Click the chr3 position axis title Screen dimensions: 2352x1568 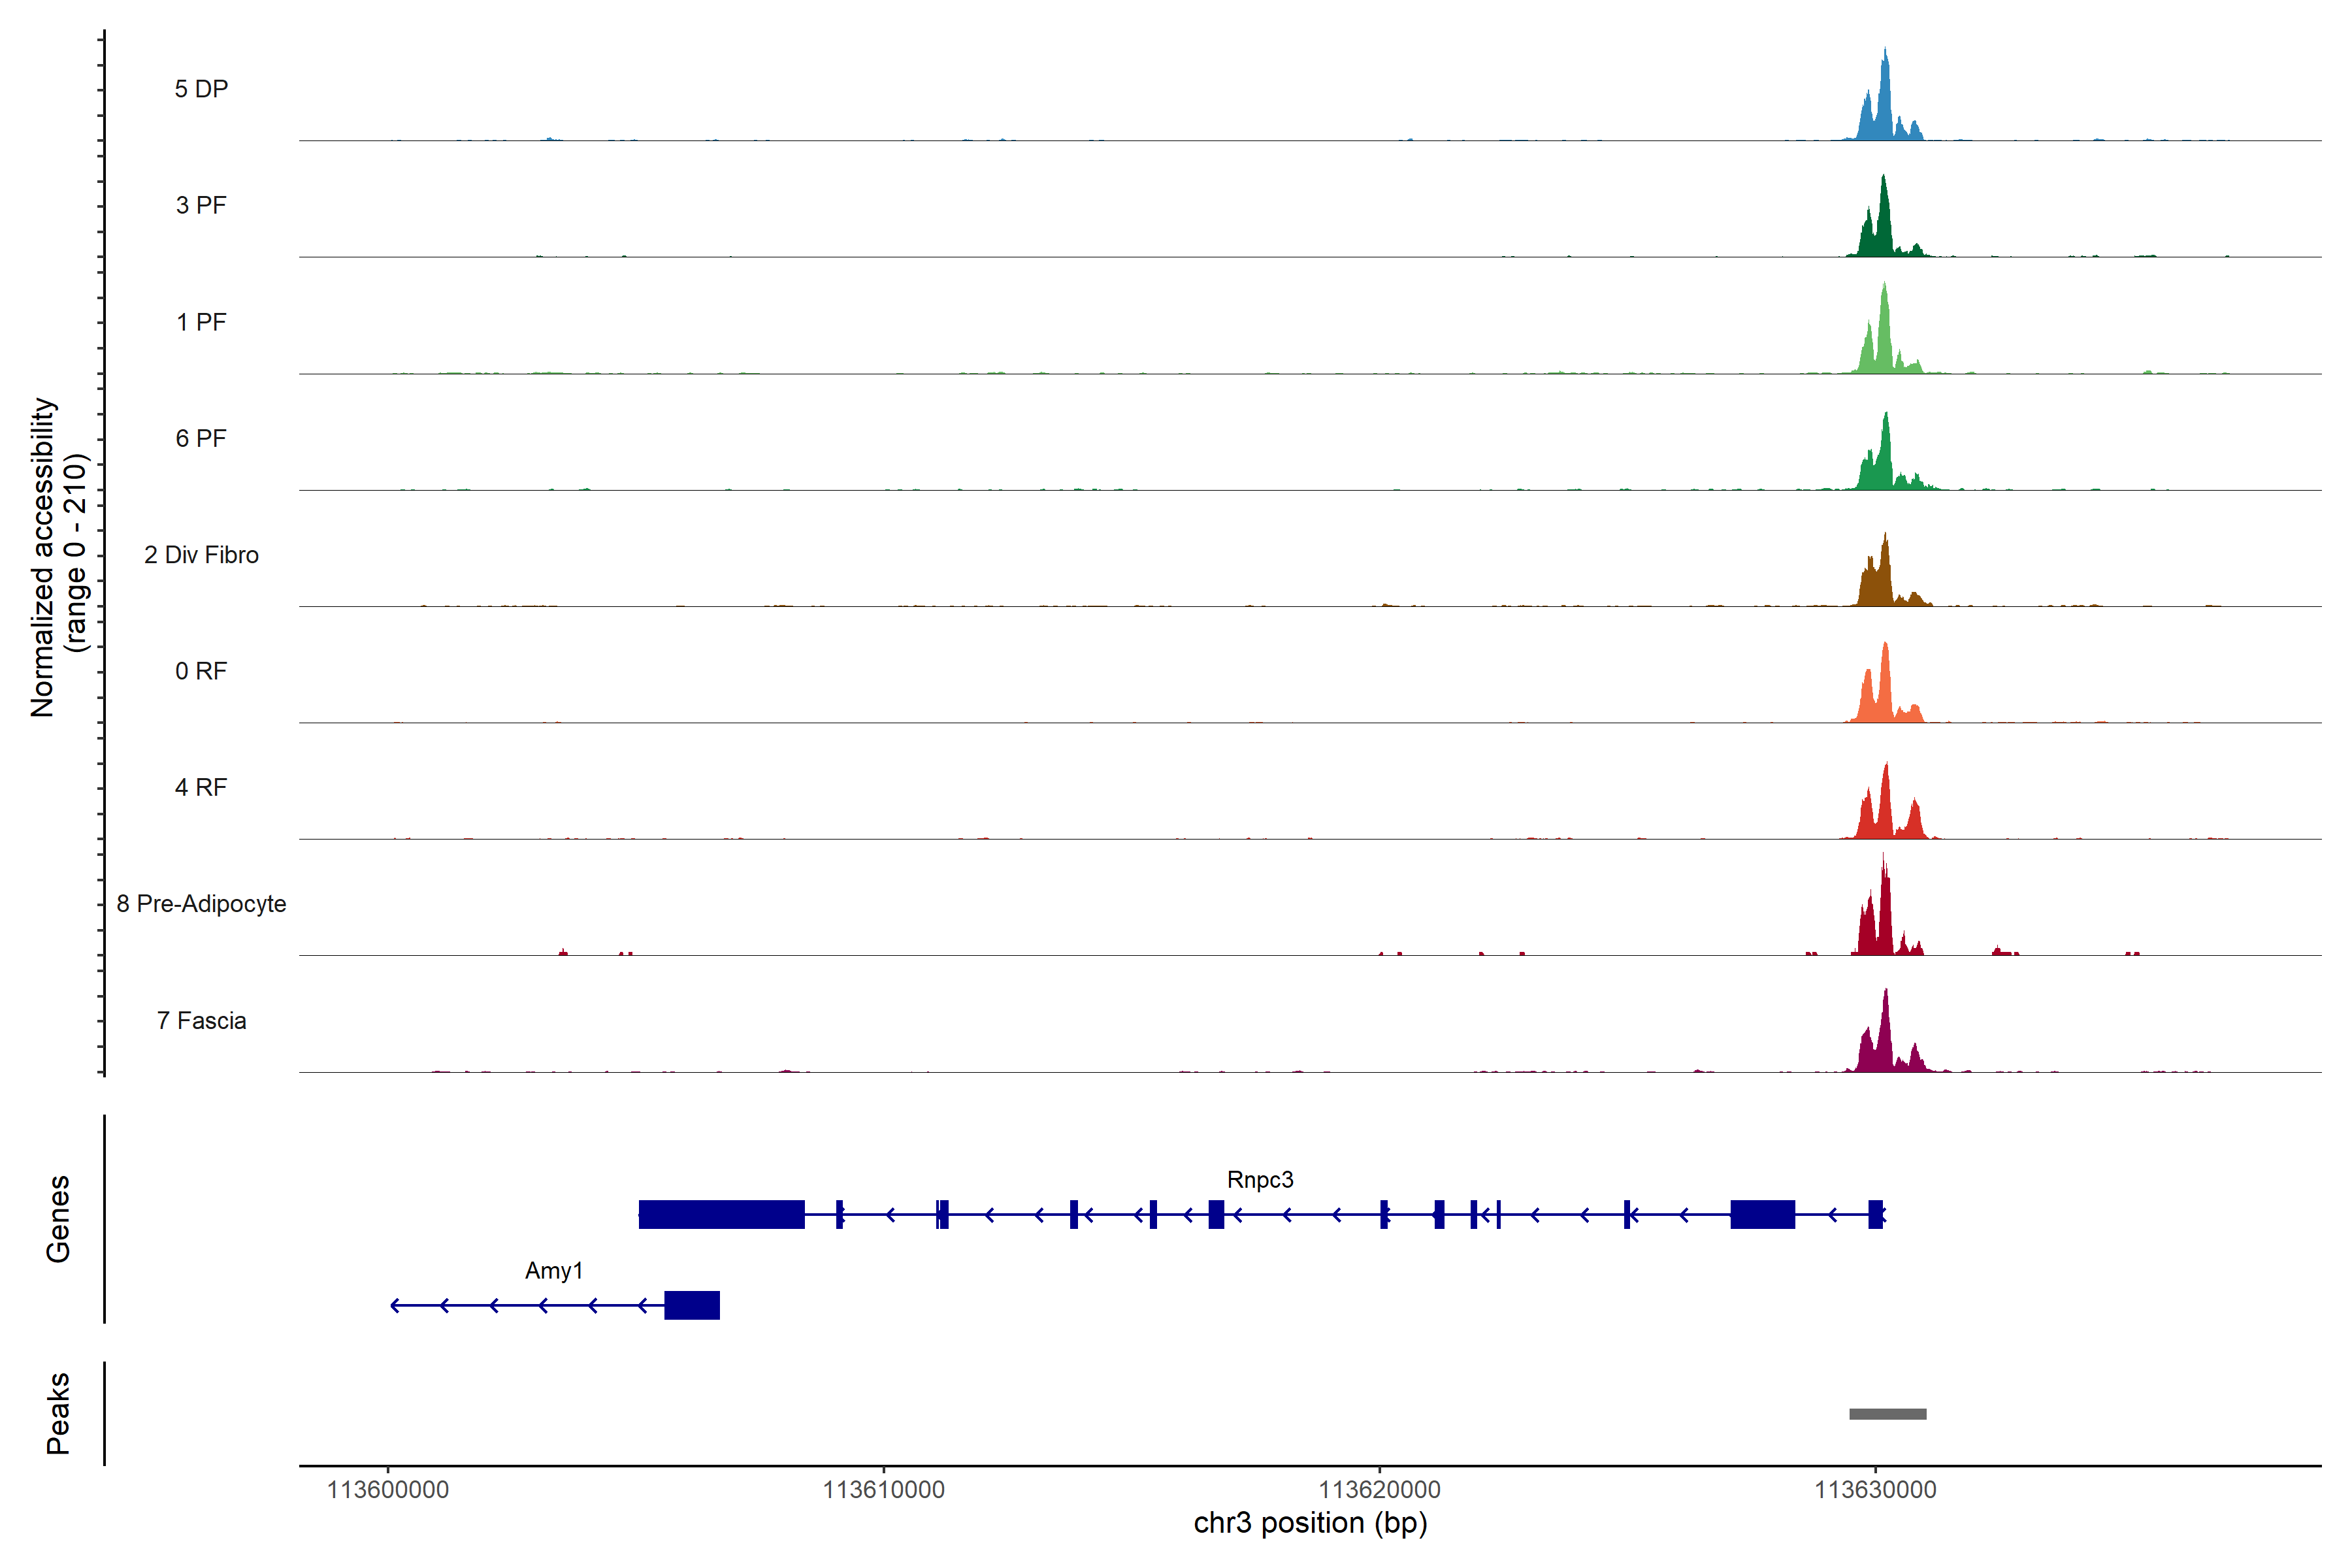(1310, 1523)
